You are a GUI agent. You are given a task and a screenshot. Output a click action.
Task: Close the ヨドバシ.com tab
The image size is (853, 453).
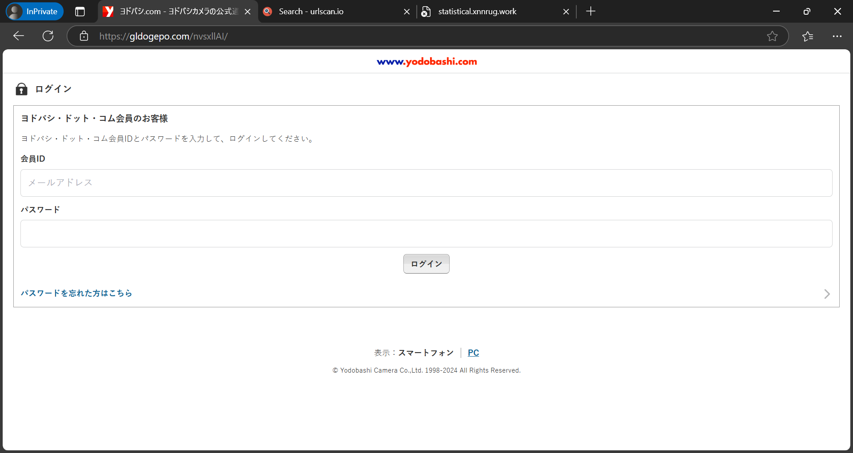[x=247, y=12]
